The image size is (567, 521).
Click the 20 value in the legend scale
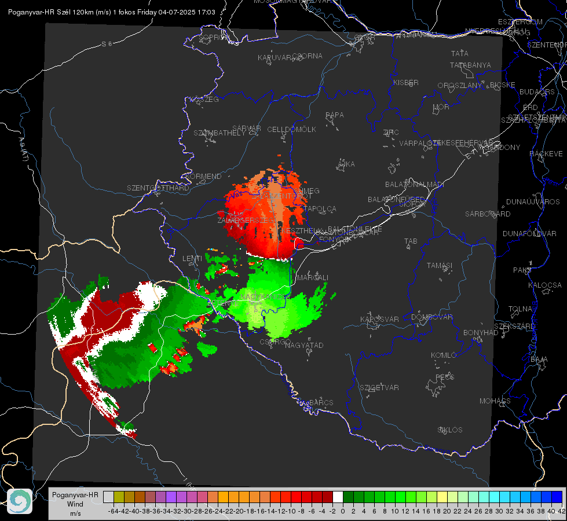(x=447, y=511)
